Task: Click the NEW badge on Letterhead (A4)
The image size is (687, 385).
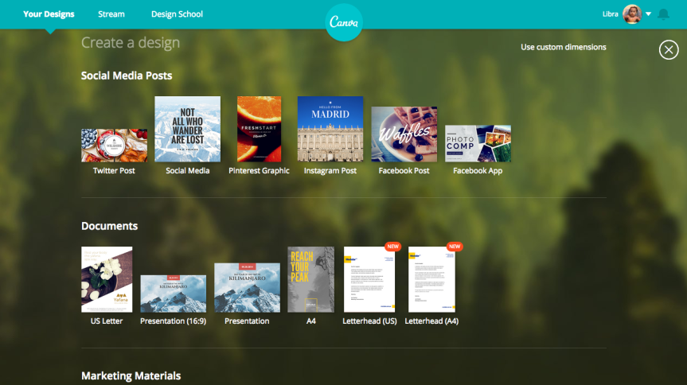Action: tap(455, 247)
